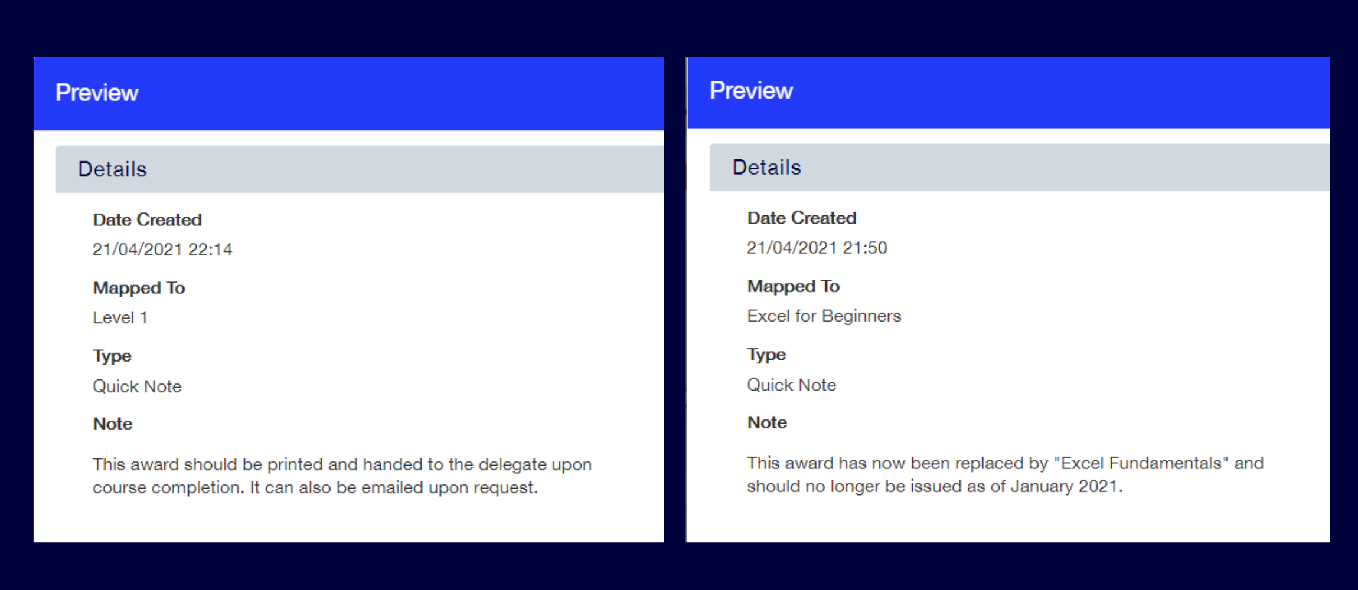Select the Excel for Beginners mapped value
This screenshot has width=1358, height=590.
tap(824, 316)
